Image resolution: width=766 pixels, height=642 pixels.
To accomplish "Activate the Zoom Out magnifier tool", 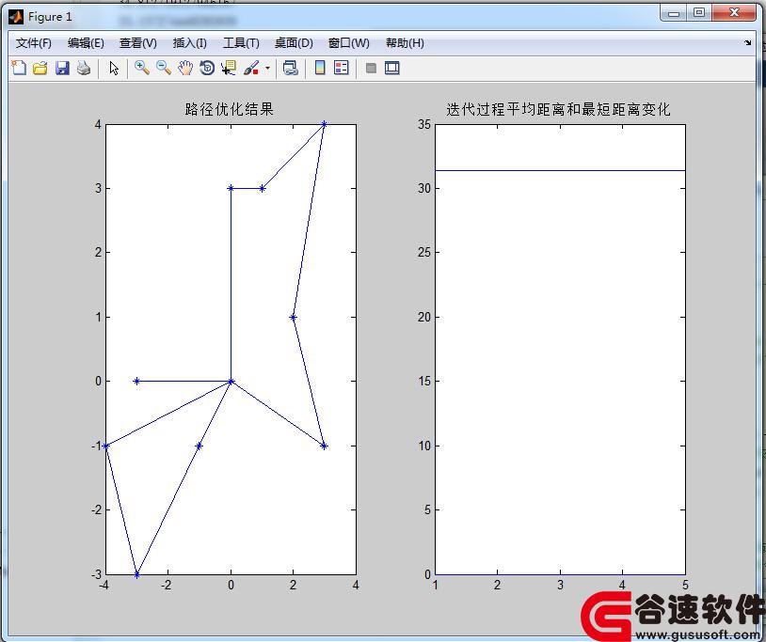I will (x=164, y=68).
